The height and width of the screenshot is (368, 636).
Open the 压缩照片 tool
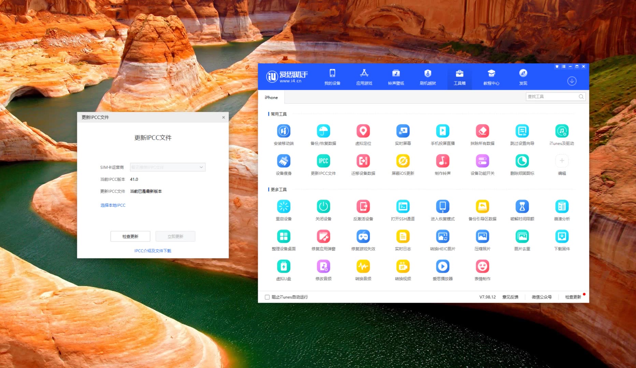coord(482,236)
